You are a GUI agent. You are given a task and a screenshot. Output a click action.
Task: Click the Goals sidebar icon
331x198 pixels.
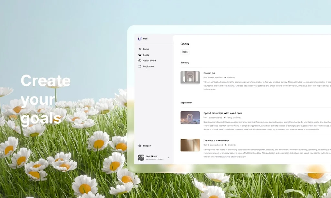pyautogui.click(x=140, y=55)
